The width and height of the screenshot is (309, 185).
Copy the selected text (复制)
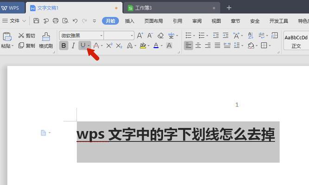(26, 46)
